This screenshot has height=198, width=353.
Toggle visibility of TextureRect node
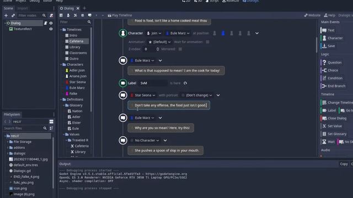pos(51,29)
